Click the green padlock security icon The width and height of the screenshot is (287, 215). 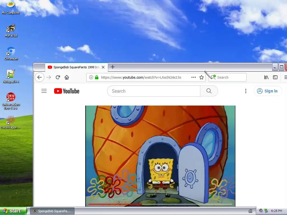point(97,77)
